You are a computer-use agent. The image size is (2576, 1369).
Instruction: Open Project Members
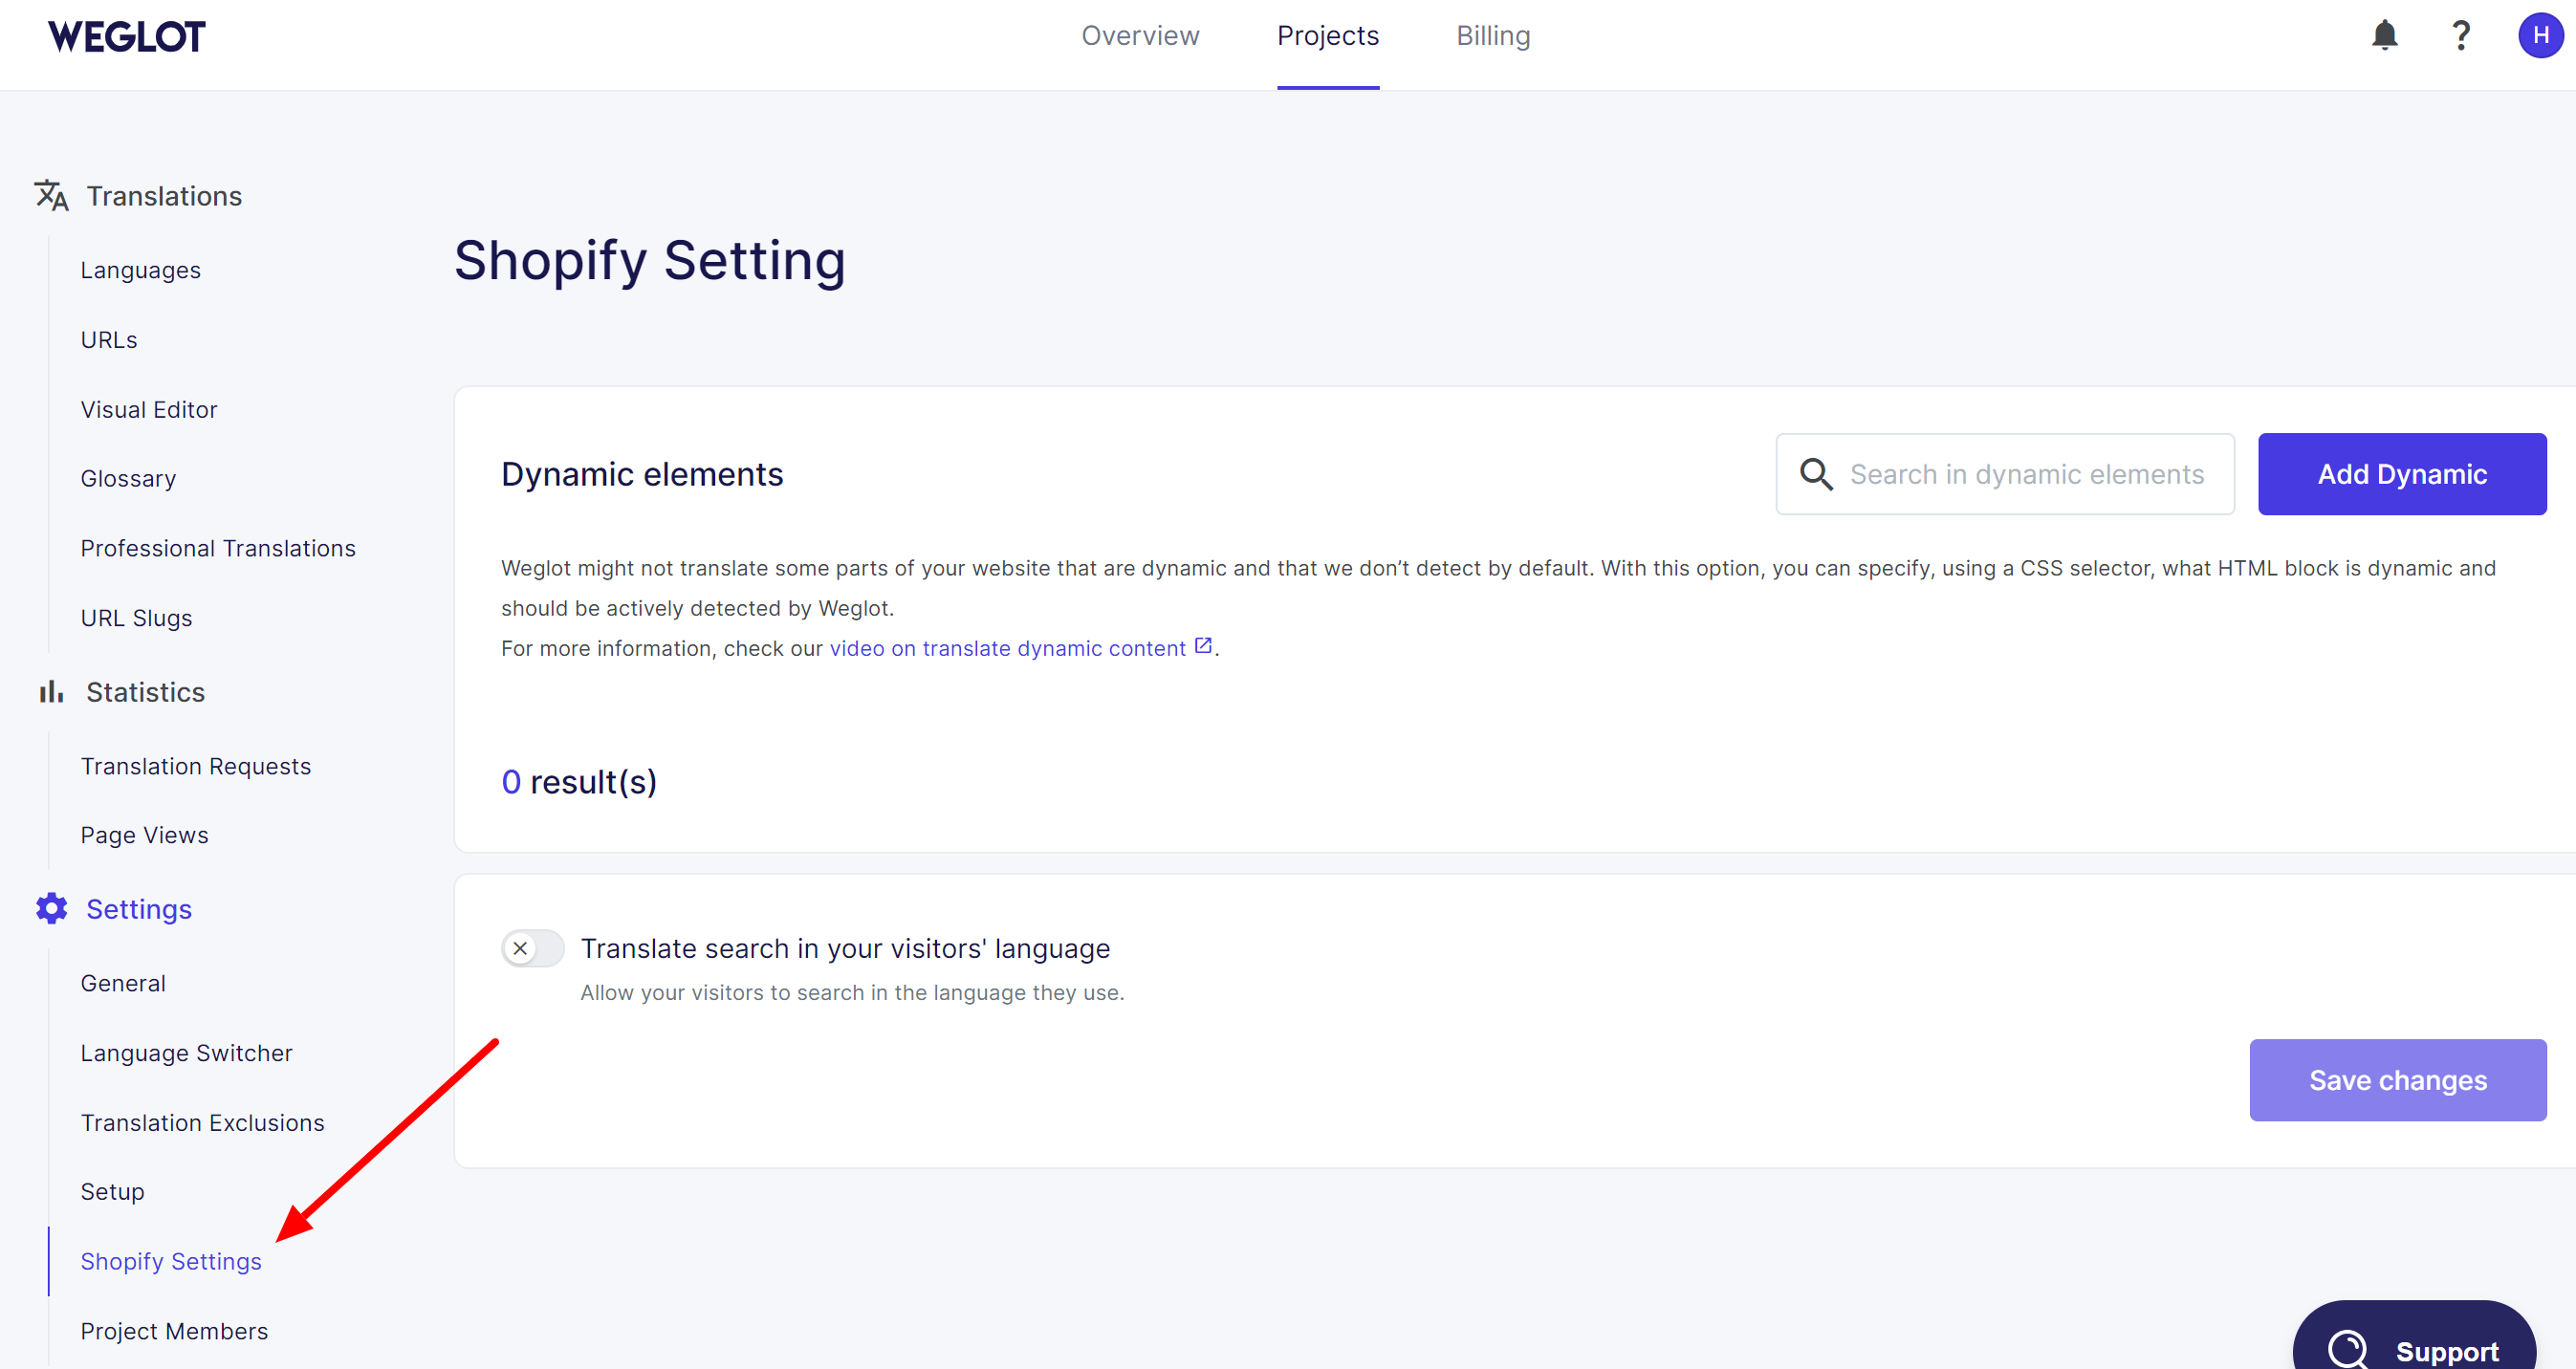click(x=174, y=1331)
